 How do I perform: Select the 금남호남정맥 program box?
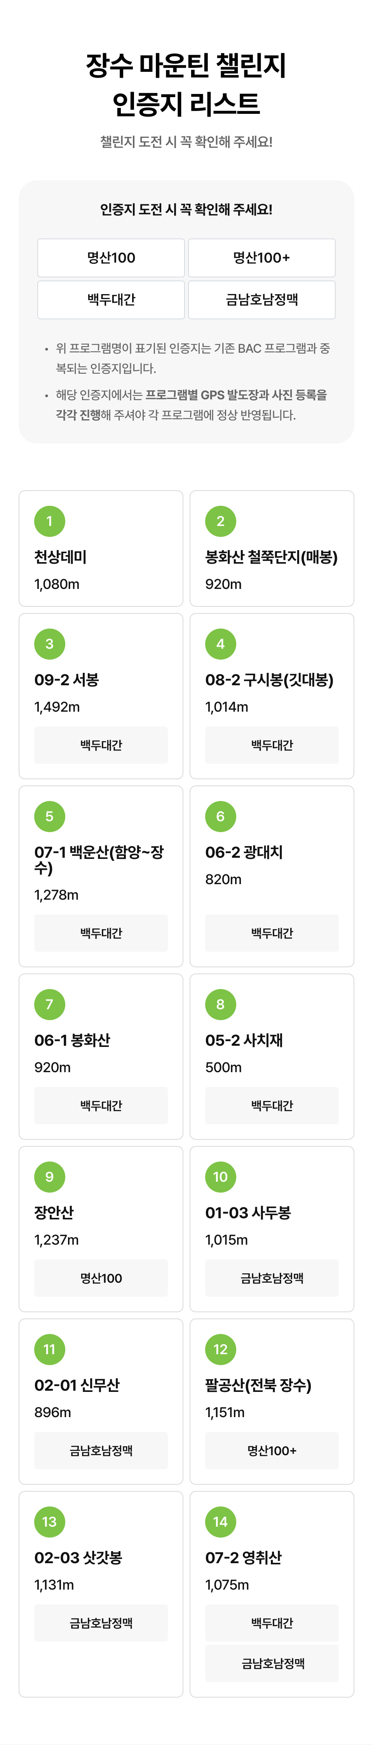point(261,300)
